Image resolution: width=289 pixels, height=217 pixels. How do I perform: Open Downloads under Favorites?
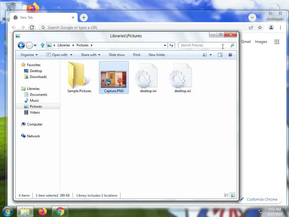pyautogui.click(x=35, y=77)
